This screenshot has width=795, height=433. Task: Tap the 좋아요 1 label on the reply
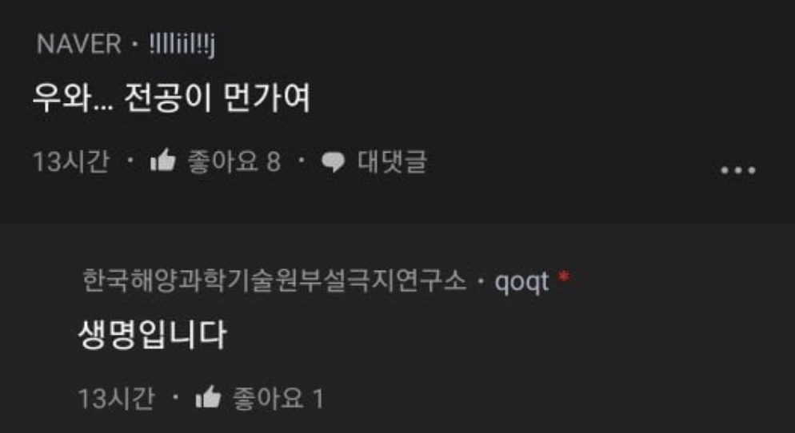278,399
